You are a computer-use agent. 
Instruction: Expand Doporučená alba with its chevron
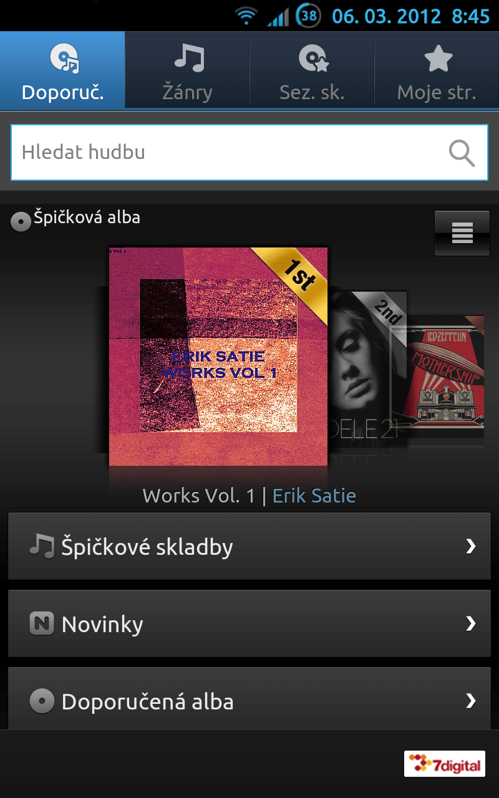[x=471, y=701]
